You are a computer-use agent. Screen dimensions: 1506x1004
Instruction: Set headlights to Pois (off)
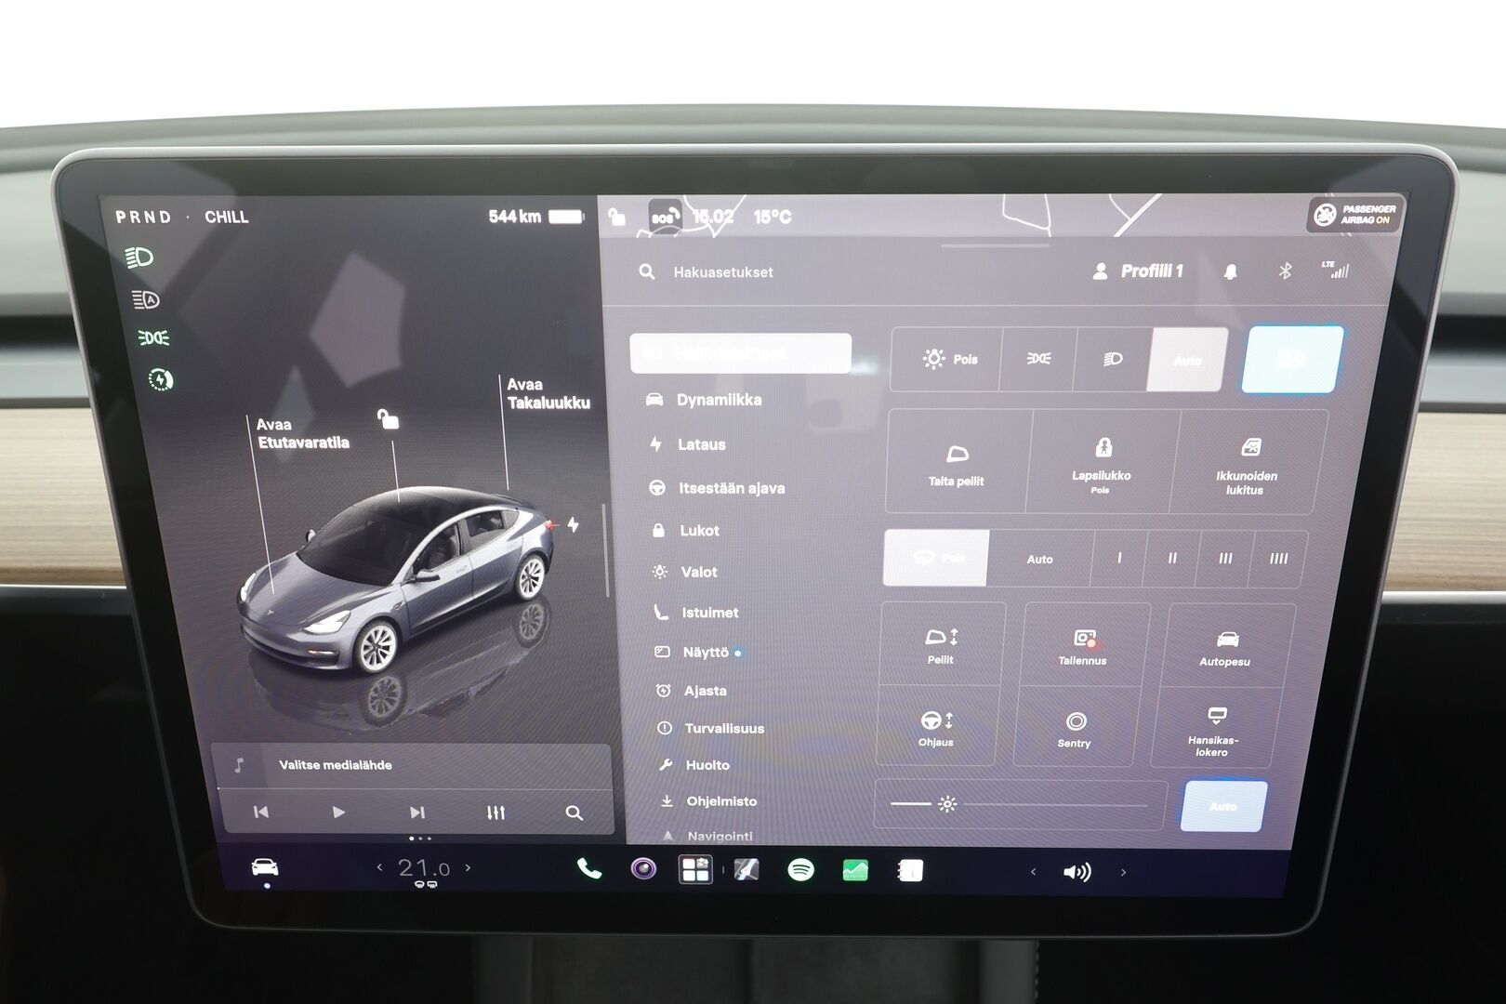[x=947, y=359]
